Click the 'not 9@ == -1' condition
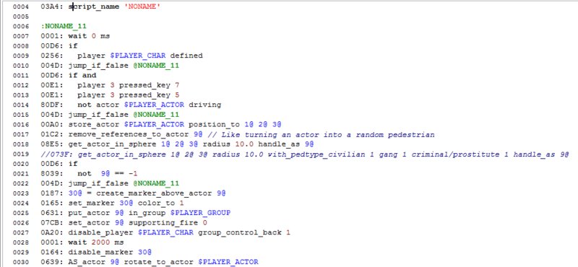 [107, 173]
